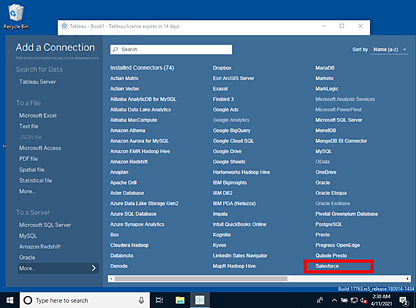Open Task View on the taskbar
Image resolution: width=416 pixels, height=308 pixels.
[159, 300]
